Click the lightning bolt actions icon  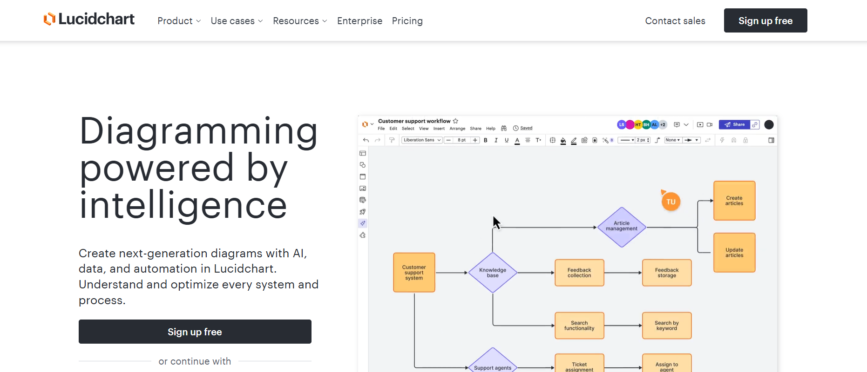[x=722, y=140]
